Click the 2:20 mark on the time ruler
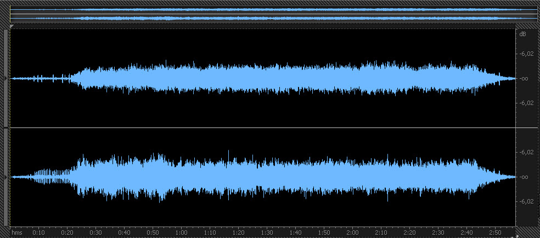Viewport: 540px width, 238px height. pyautogui.click(x=410, y=233)
